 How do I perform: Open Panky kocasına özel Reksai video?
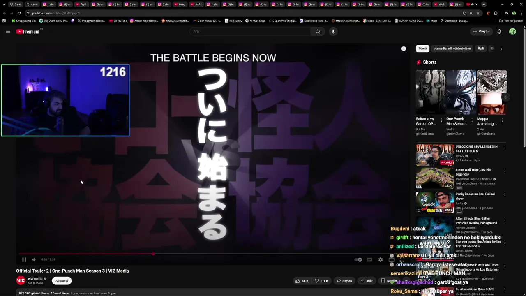click(435, 202)
